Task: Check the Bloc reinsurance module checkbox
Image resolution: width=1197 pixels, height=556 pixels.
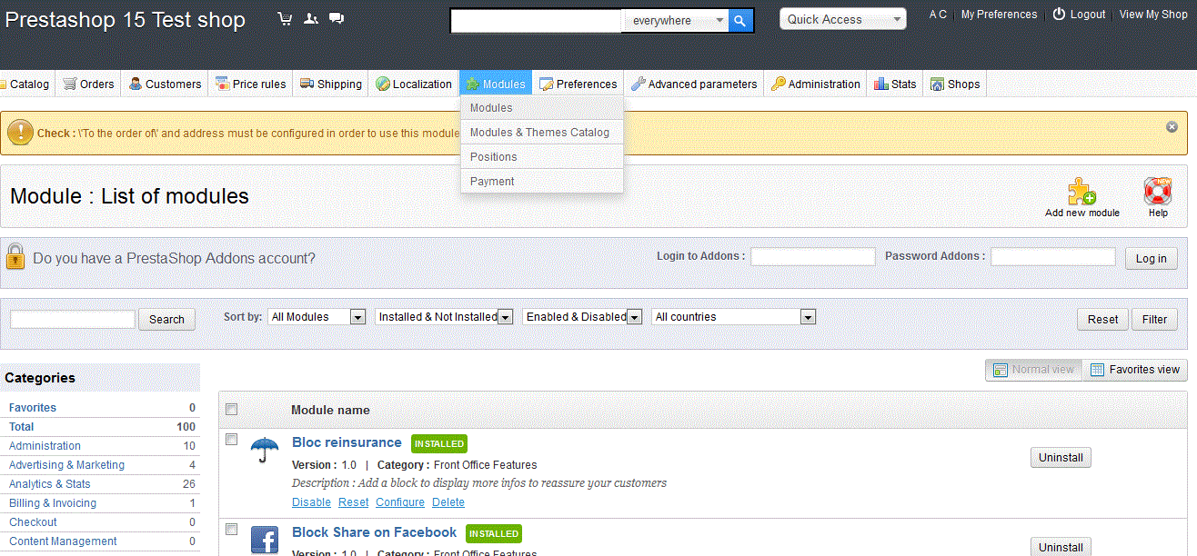Action: pyautogui.click(x=232, y=440)
